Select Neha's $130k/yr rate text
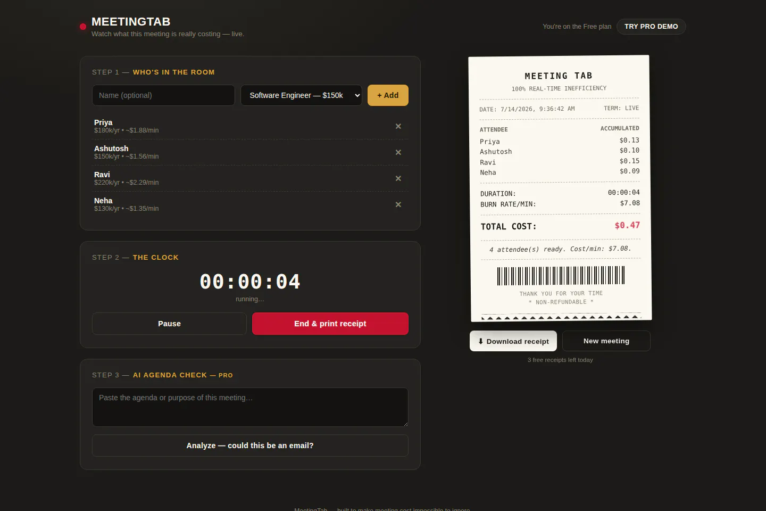Viewport: 766px width, 511px height. [x=127, y=209]
